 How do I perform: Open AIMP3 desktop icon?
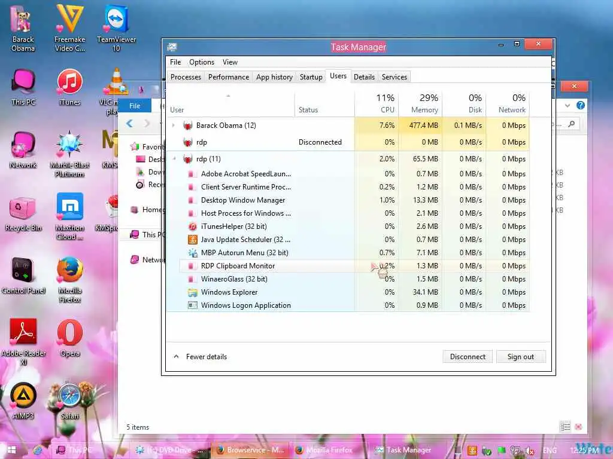click(x=23, y=401)
